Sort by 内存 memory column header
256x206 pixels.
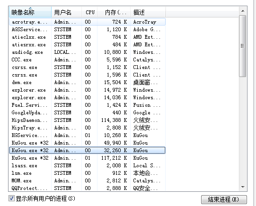[x=114, y=12]
